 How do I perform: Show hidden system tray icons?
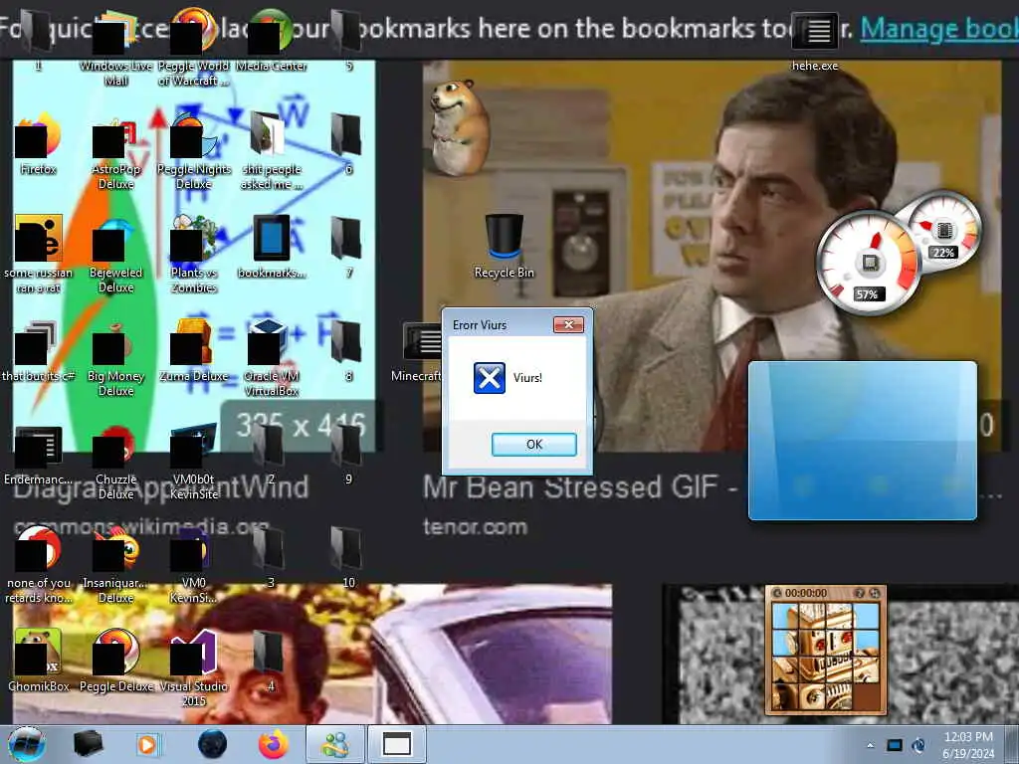pos(870,745)
